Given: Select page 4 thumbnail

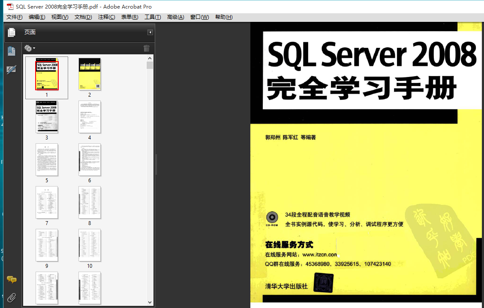Looking at the screenshot, I should 90,117.
